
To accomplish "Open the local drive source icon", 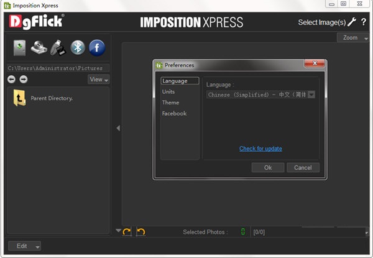I will pyautogui.click(x=19, y=48).
